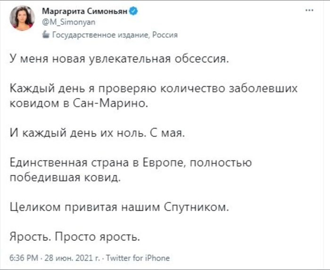This screenshot has height=270, width=330.
Task: Click the label Государственное издание, Россия
Action: (x=114, y=35)
